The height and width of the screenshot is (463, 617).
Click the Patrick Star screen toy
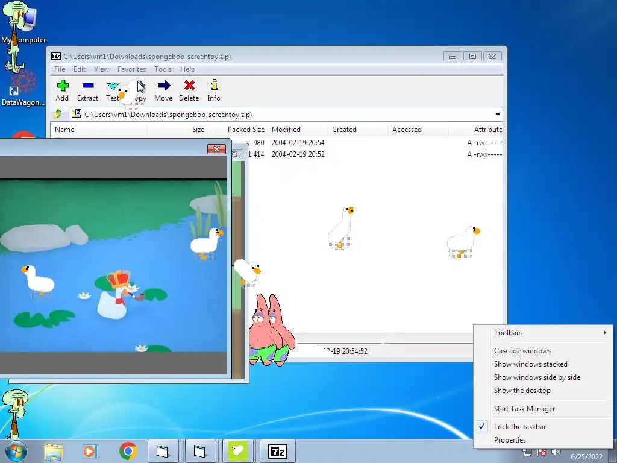pos(272,330)
